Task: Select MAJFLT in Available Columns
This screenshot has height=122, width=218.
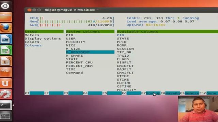Action: [124, 69]
